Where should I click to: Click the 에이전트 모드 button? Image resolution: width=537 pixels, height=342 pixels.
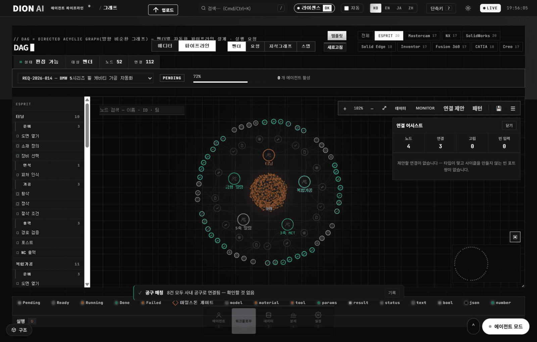click(x=506, y=327)
